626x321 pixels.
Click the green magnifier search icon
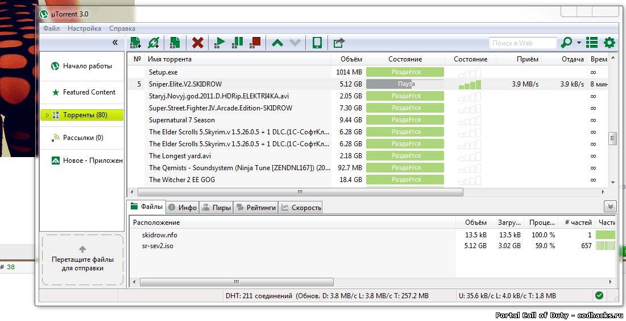(566, 42)
